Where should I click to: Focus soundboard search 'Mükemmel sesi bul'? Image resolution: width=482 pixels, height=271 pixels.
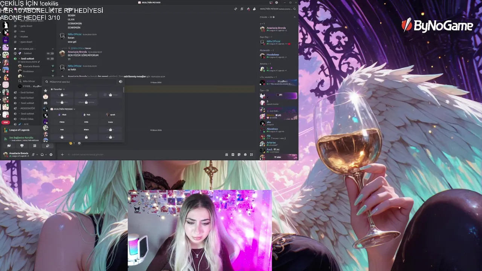(x=81, y=82)
